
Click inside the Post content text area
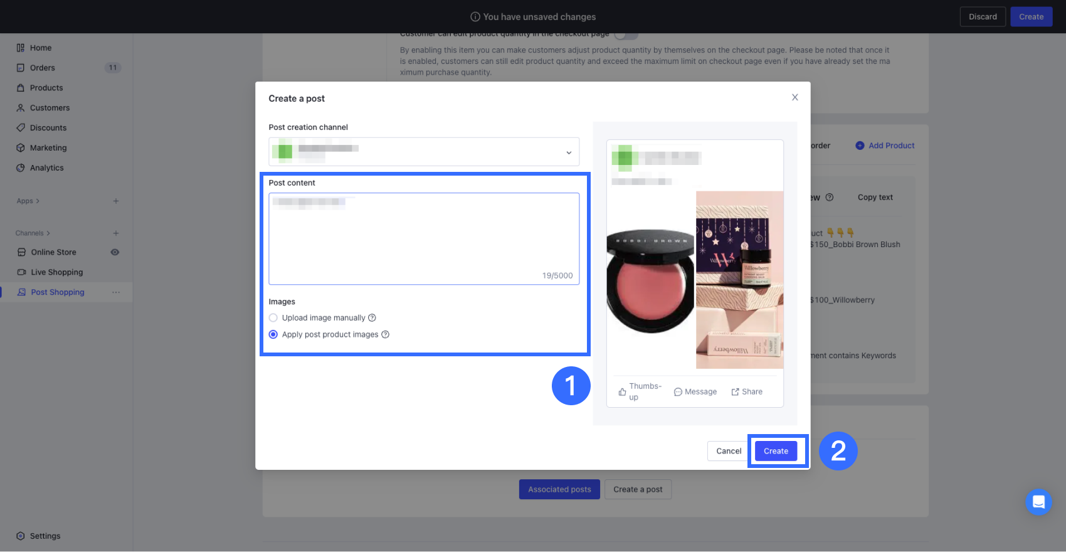coord(424,238)
